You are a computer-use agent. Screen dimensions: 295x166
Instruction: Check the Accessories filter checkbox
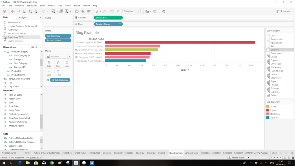268,39
